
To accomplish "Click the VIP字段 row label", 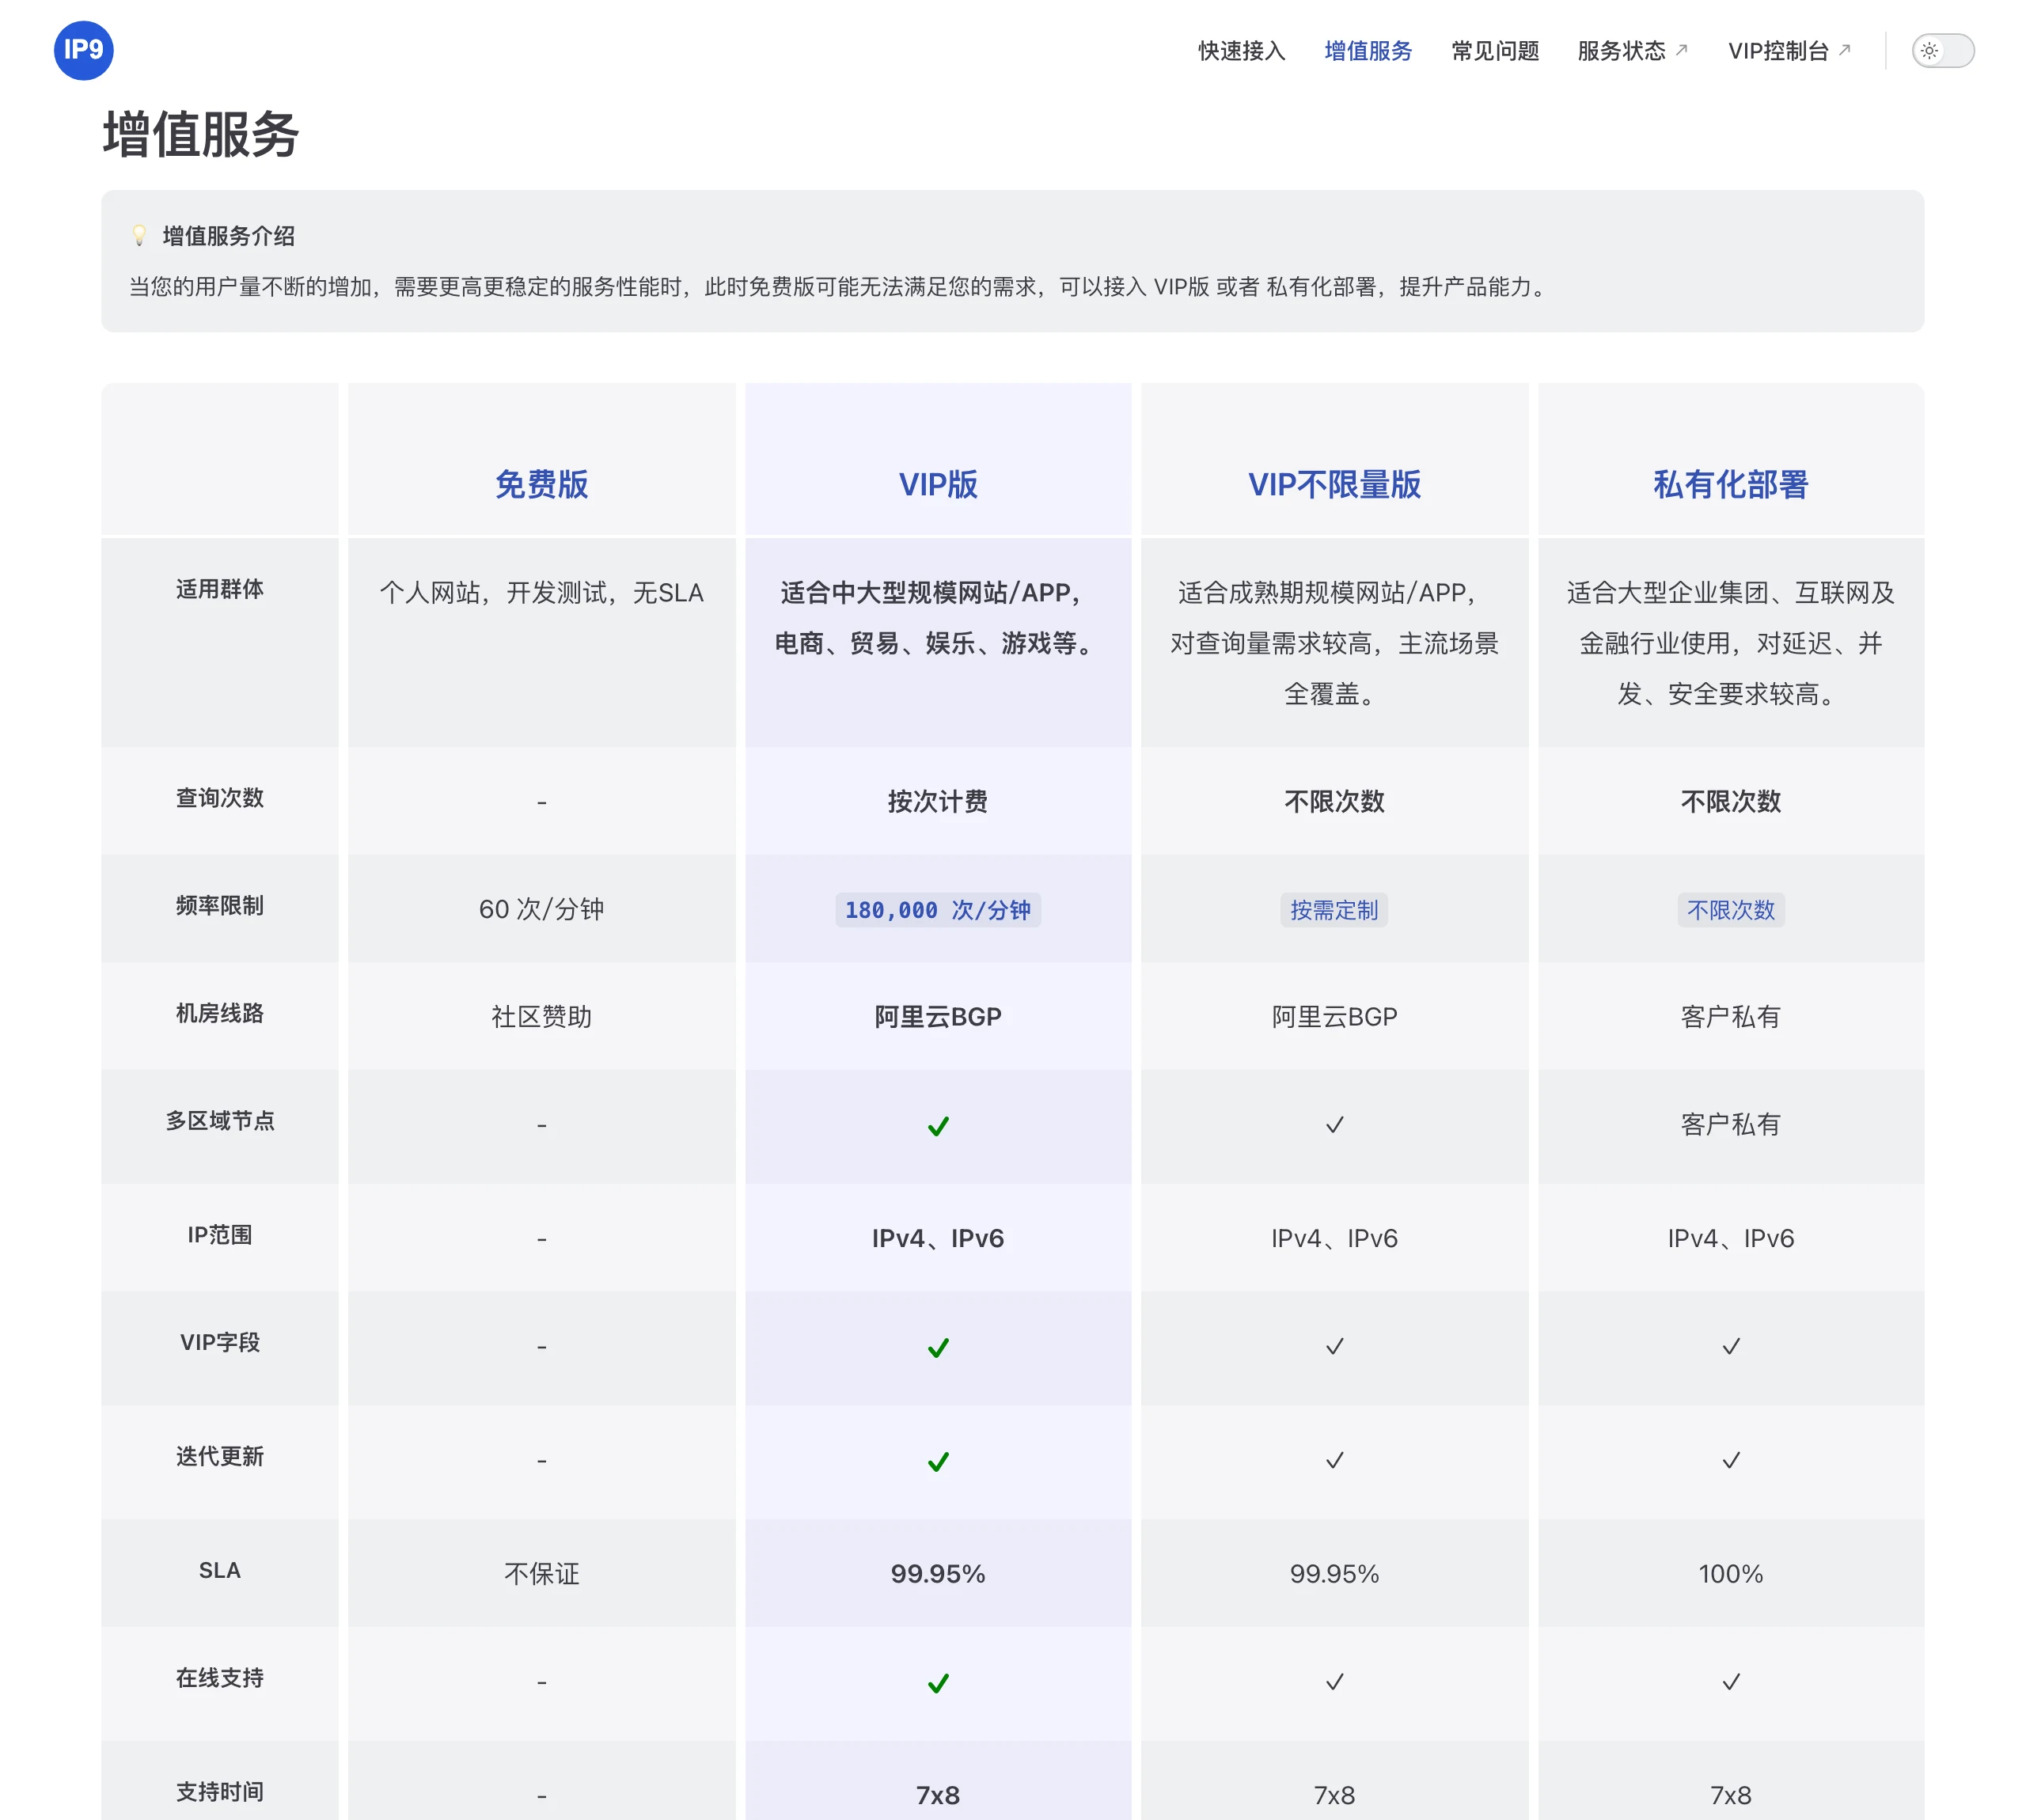I will tap(219, 1342).
